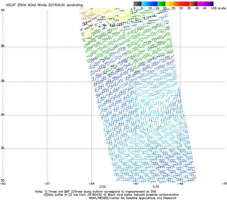The image size is (227, 200).
Task: Select the yellow 20-25 knots legend swatch
Action: pos(169,4)
